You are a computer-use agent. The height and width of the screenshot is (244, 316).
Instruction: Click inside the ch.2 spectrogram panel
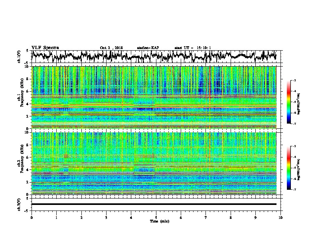point(154,163)
